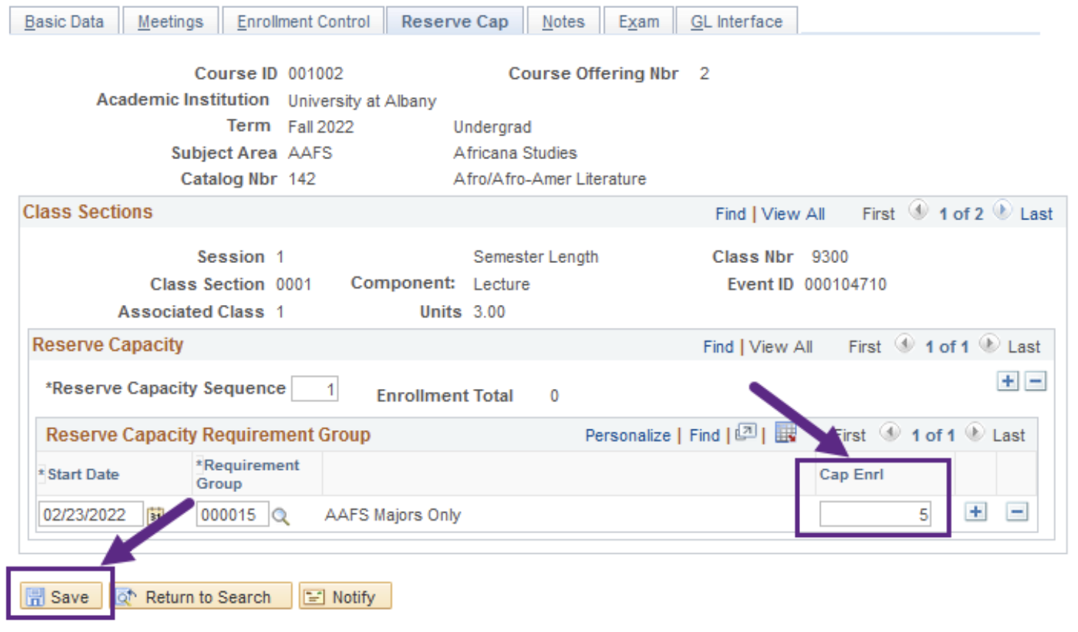Go to previous Class Section row
Screen dimensions: 1078x632
tap(918, 211)
